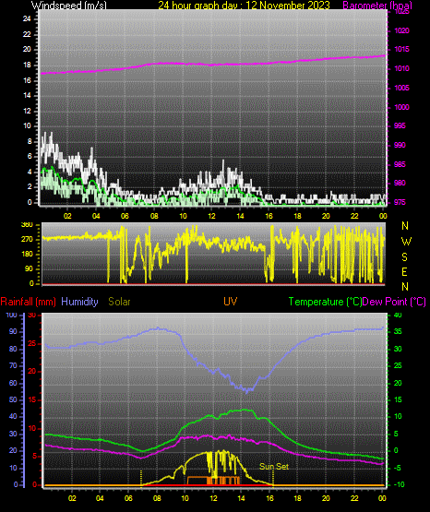Select the 1010 barometer axis value
The width and height of the screenshot is (430, 512).
[401, 68]
